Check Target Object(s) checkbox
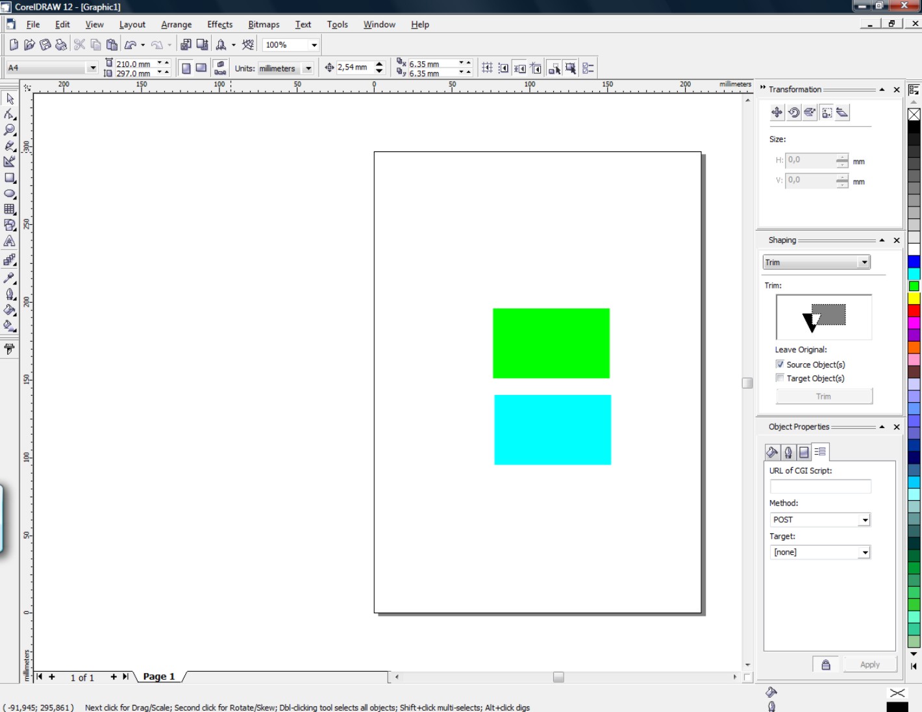Image resolution: width=922 pixels, height=712 pixels. click(780, 378)
